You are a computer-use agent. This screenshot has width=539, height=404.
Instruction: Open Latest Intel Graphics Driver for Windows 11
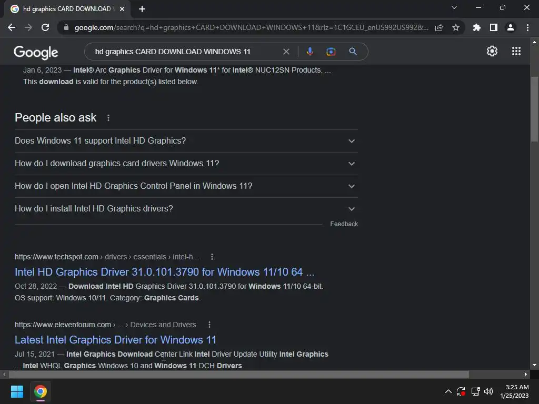tap(115, 340)
